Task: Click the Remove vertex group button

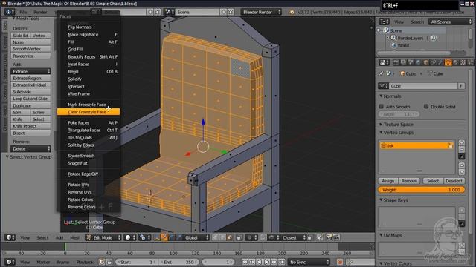Action: point(409,181)
